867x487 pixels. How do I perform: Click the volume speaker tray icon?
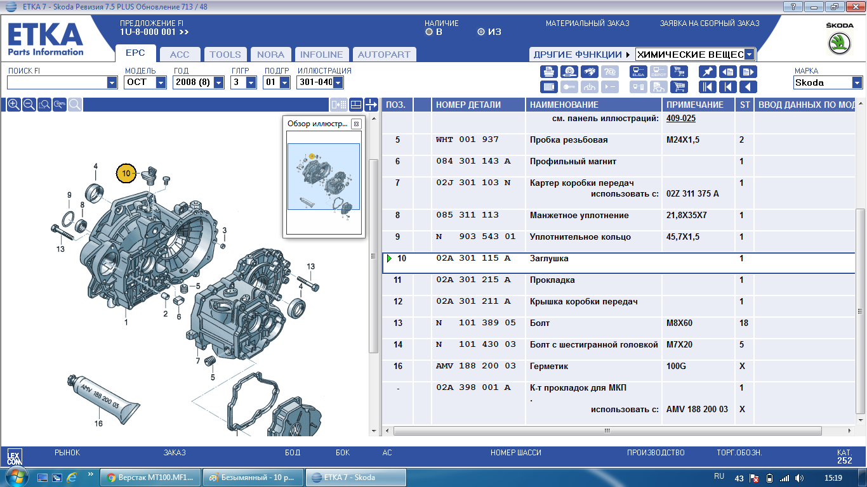[799, 478]
